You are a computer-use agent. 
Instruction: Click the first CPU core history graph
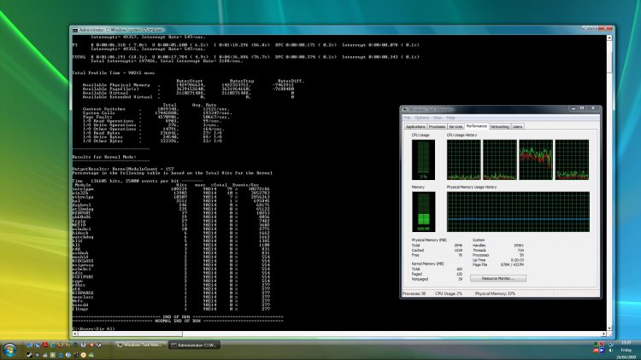click(463, 160)
